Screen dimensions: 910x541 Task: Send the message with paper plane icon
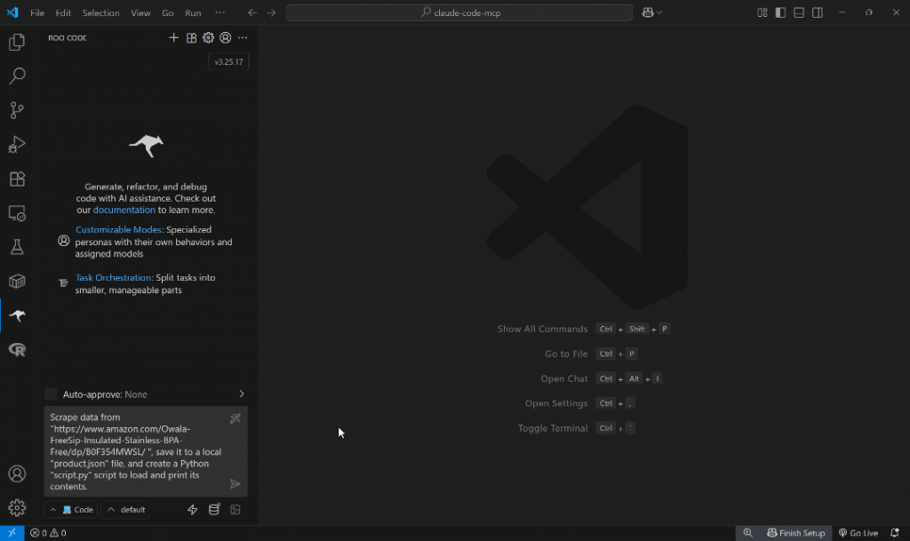(235, 484)
